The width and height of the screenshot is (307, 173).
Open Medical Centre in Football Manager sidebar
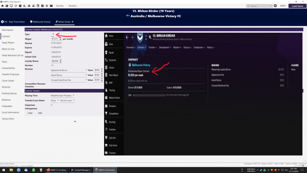[x=114, y=98]
